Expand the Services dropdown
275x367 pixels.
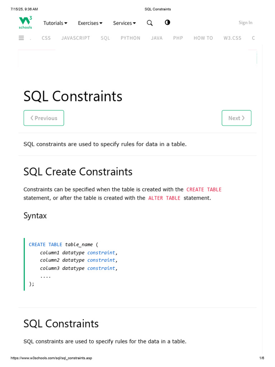[124, 23]
